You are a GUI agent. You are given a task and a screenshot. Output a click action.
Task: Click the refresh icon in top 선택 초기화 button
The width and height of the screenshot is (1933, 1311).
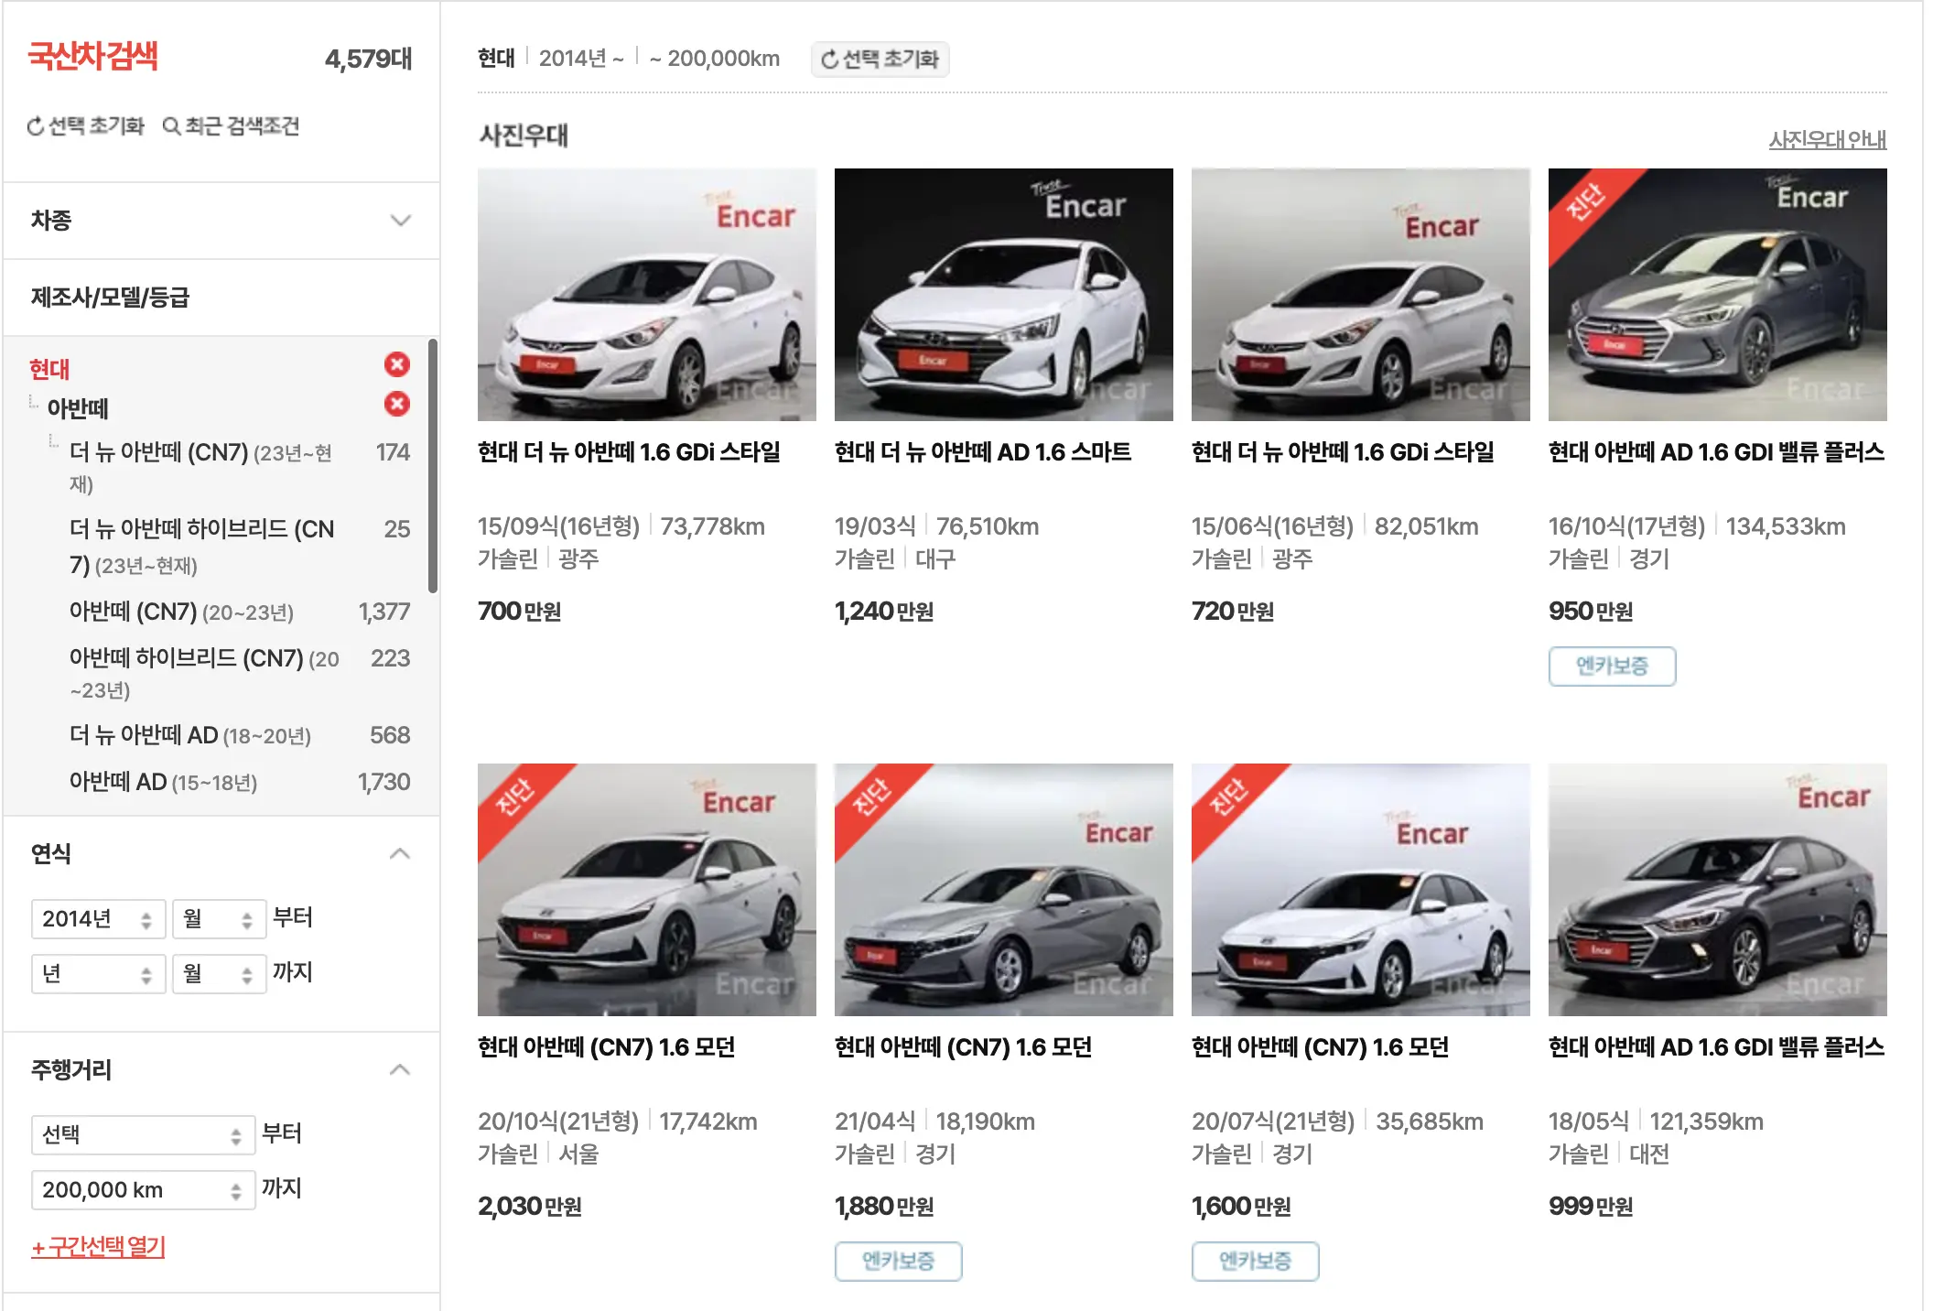pos(829,60)
